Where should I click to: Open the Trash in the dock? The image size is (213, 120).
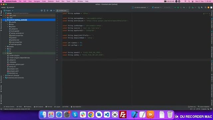(170, 115)
